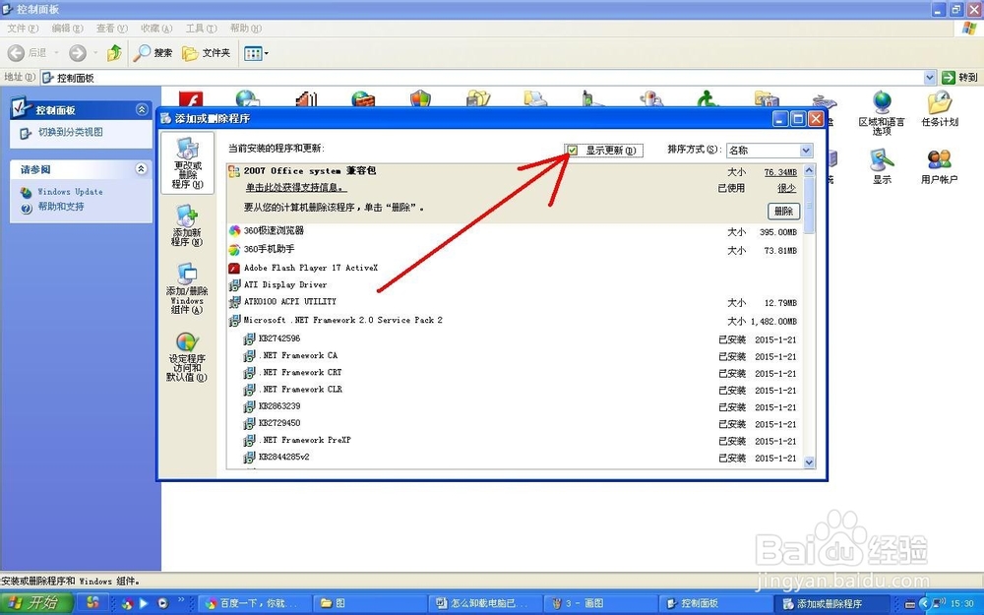Click the Adobe Flash Player list icon
This screenshot has height=615, width=984.
point(234,268)
